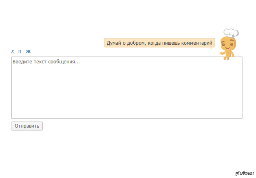Focus the 'Введите текст сообщения...' message field
Screen dimensions: 256x178
127,87
